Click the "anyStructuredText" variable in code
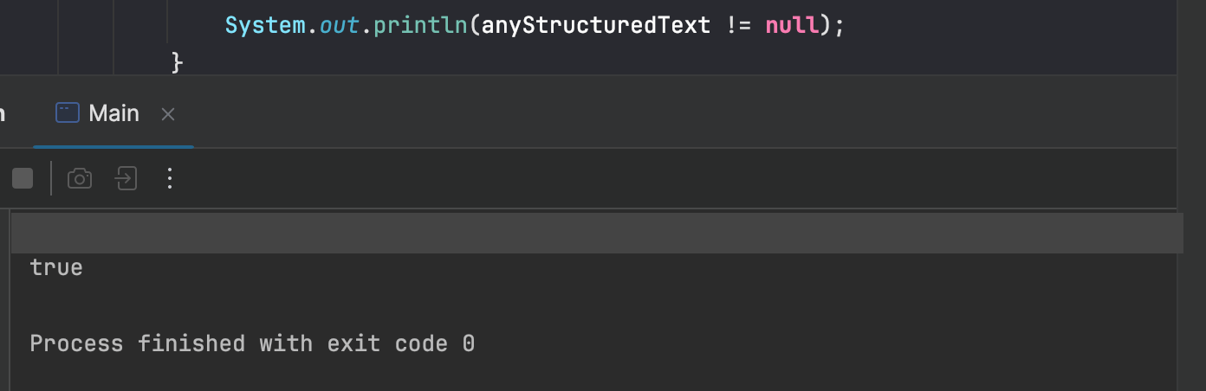 (596, 25)
